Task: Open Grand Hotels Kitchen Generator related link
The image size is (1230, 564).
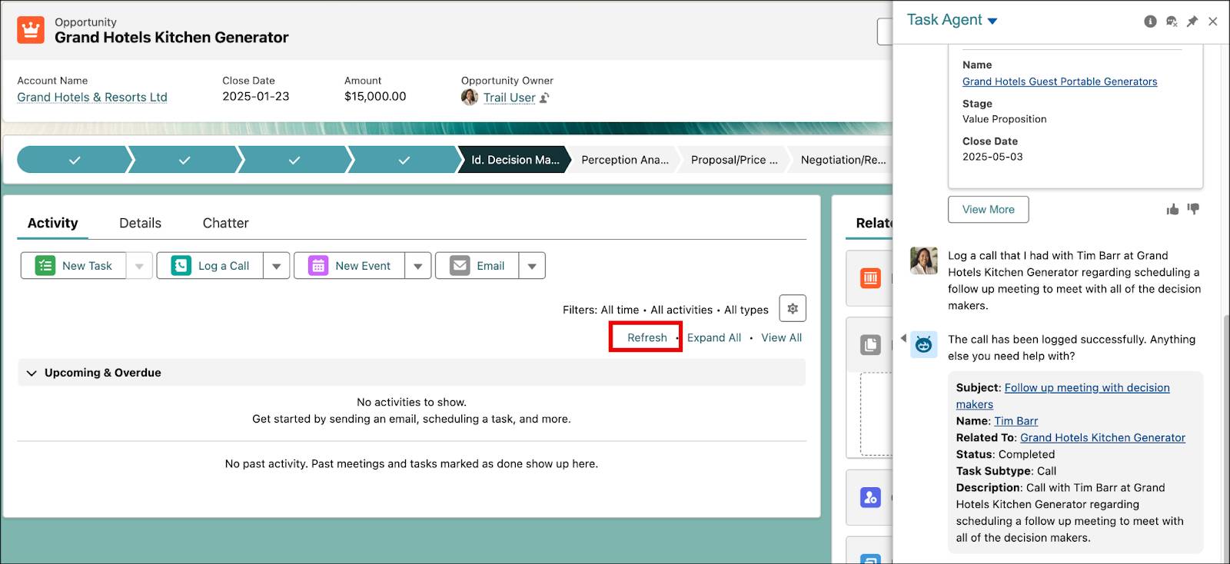Action: (x=1102, y=437)
